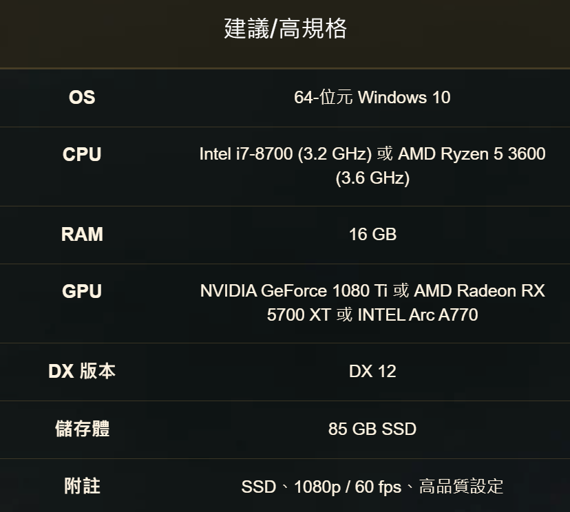
Task: Click the (3.6 GHz) clock speed text
Action: tap(372, 178)
